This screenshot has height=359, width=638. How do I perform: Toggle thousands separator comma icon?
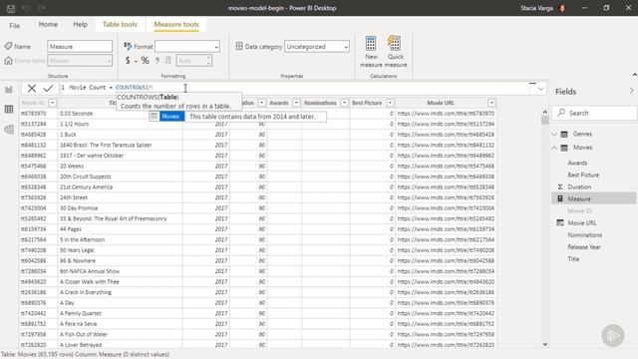click(158, 61)
